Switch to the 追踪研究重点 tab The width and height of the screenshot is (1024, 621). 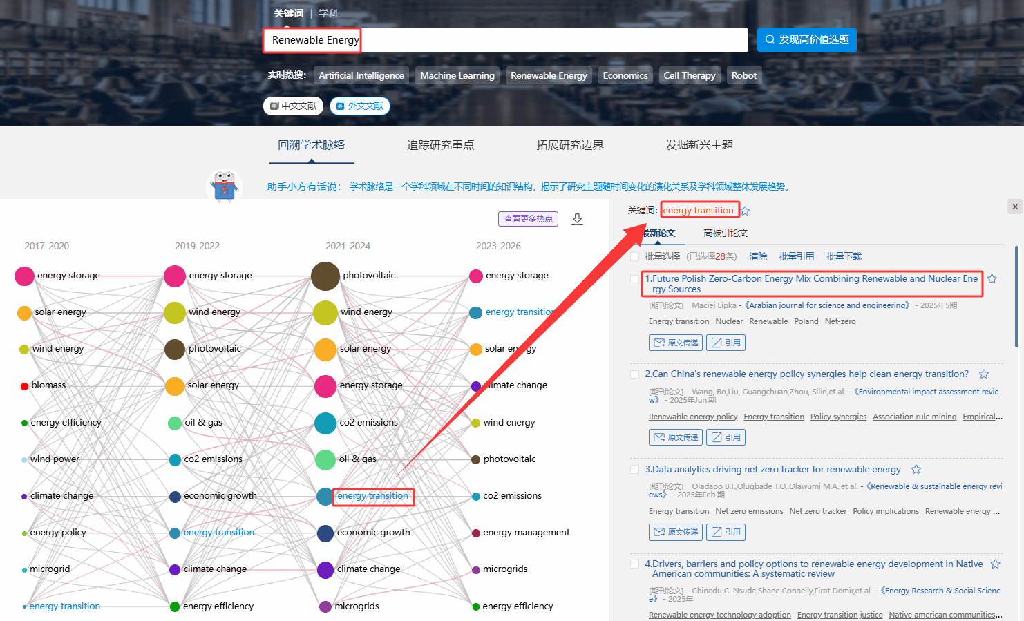(440, 145)
